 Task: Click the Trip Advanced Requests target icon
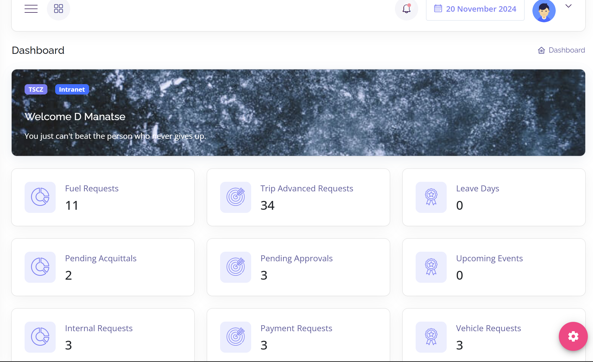(x=235, y=197)
